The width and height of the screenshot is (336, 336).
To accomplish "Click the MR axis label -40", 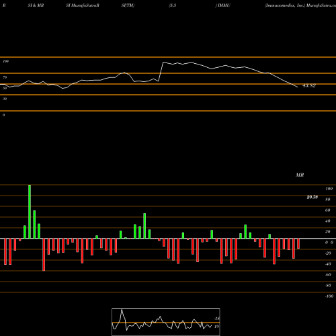I will [328, 264].
